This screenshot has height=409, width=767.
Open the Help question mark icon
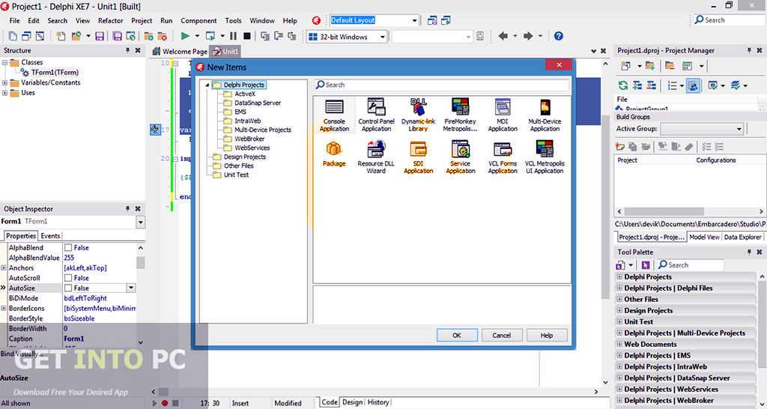pos(558,36)
